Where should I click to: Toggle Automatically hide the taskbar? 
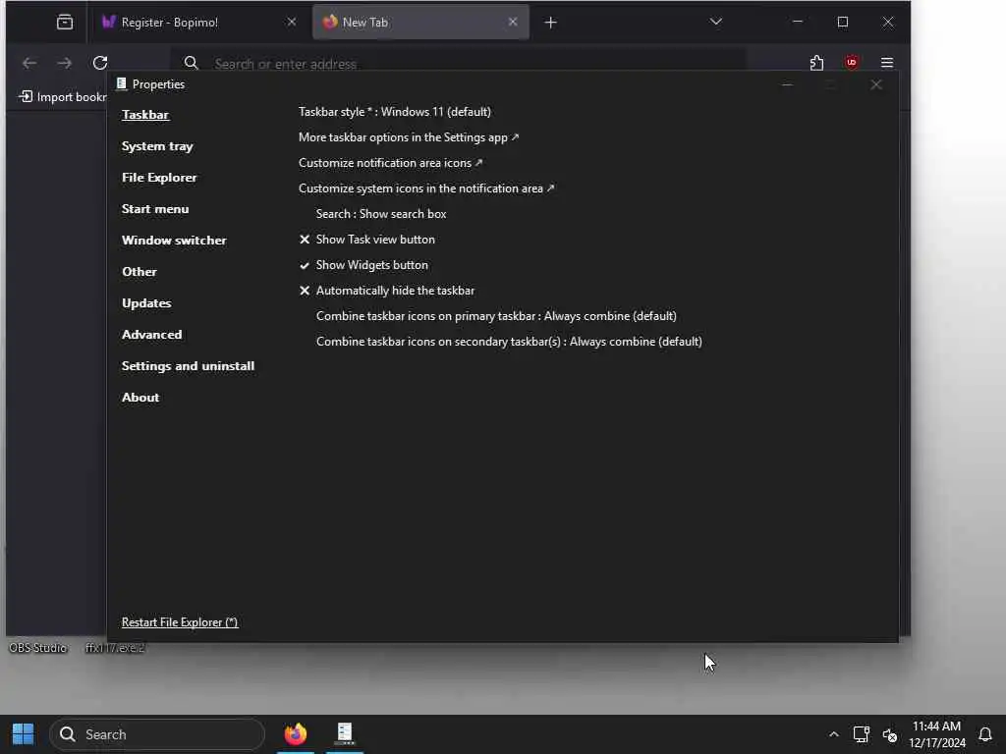[387, 291]
